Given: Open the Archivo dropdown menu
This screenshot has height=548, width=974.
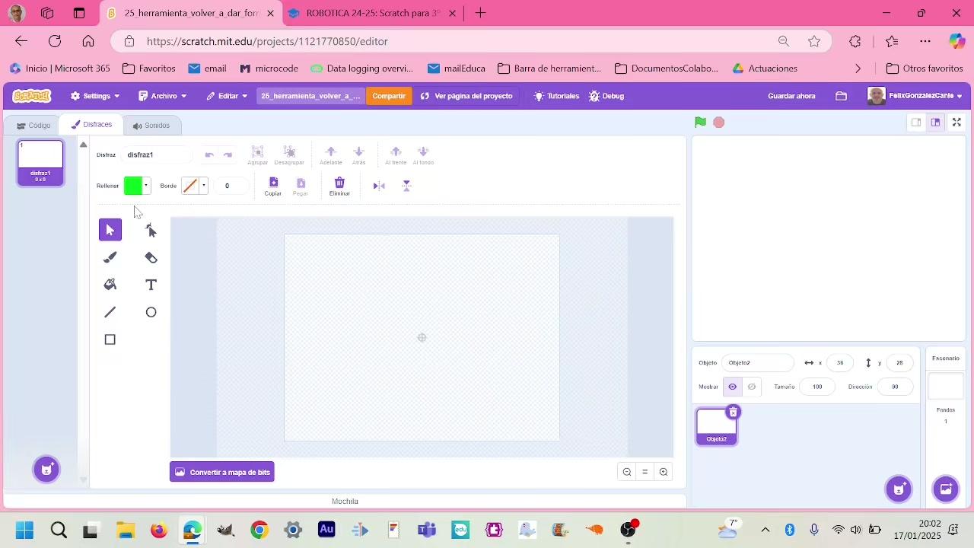Looking at the screenshot, I should coord(163,96).
